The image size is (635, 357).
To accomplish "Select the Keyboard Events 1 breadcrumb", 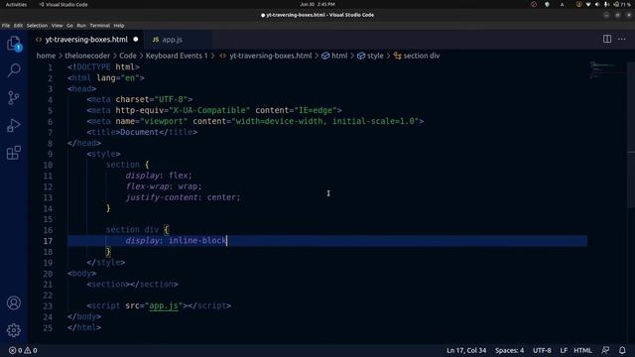I will point(177,56).
